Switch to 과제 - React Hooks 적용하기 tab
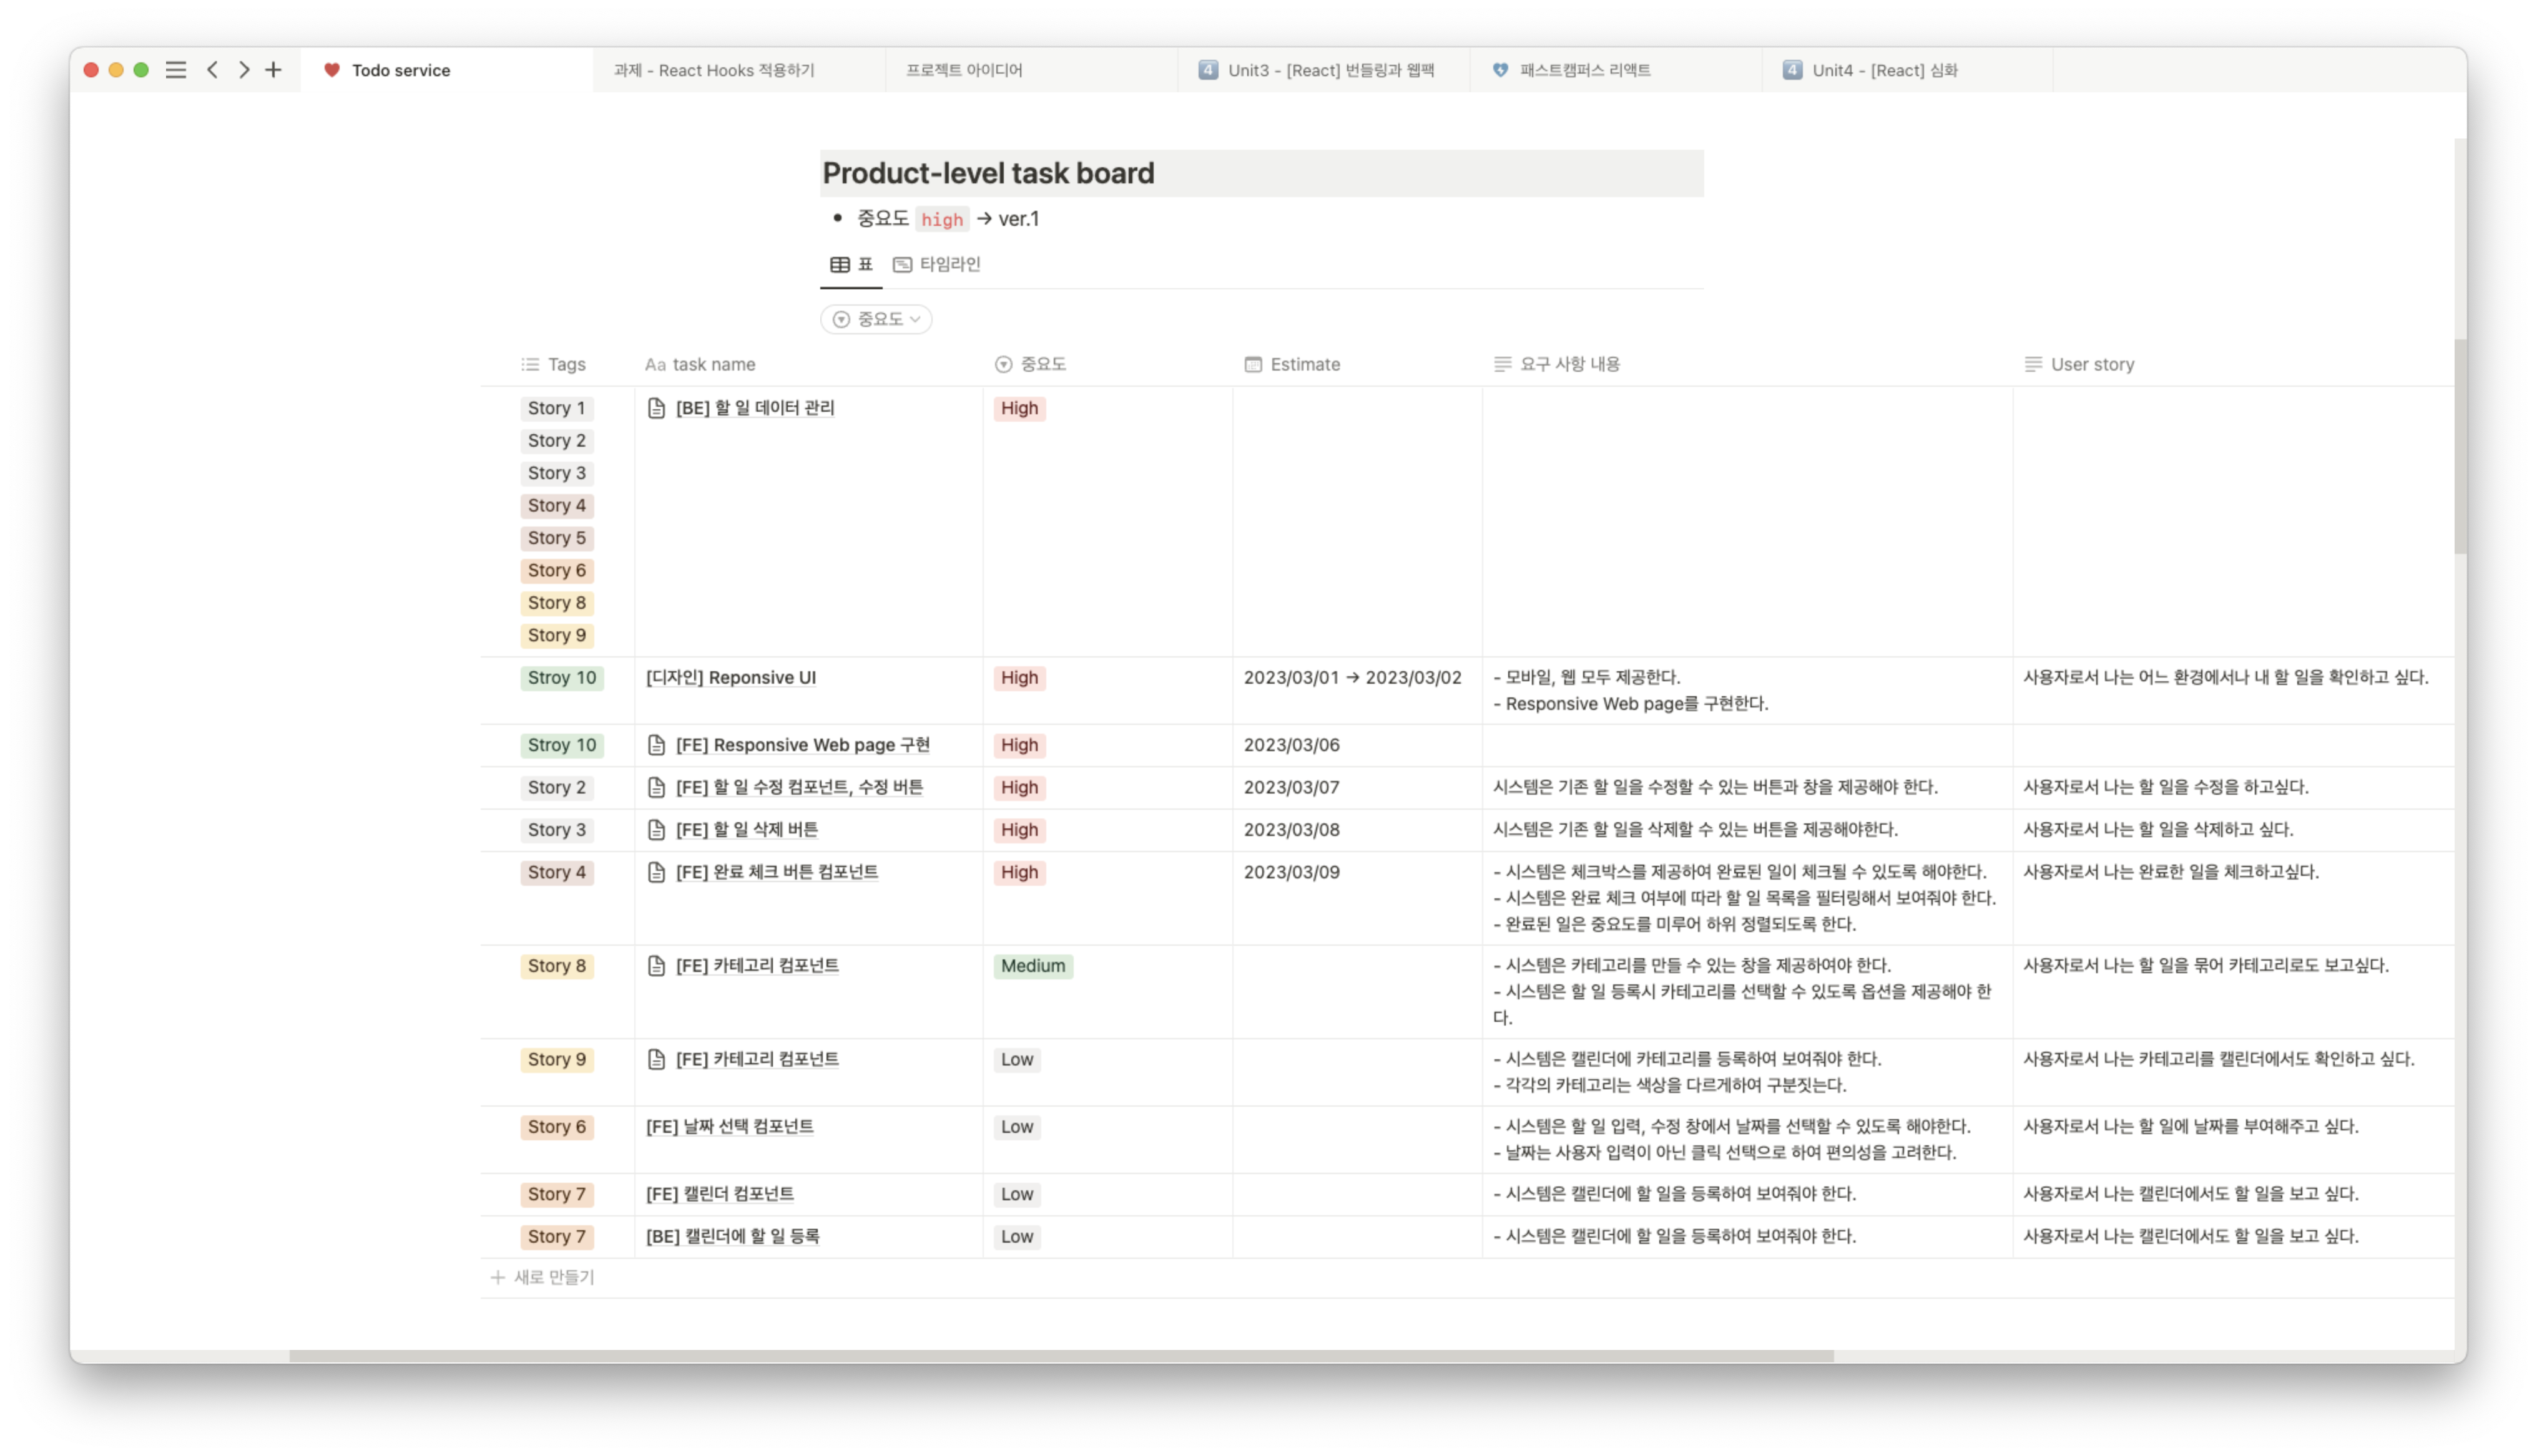This screenshot has height=1456, width=2537. 739,70
